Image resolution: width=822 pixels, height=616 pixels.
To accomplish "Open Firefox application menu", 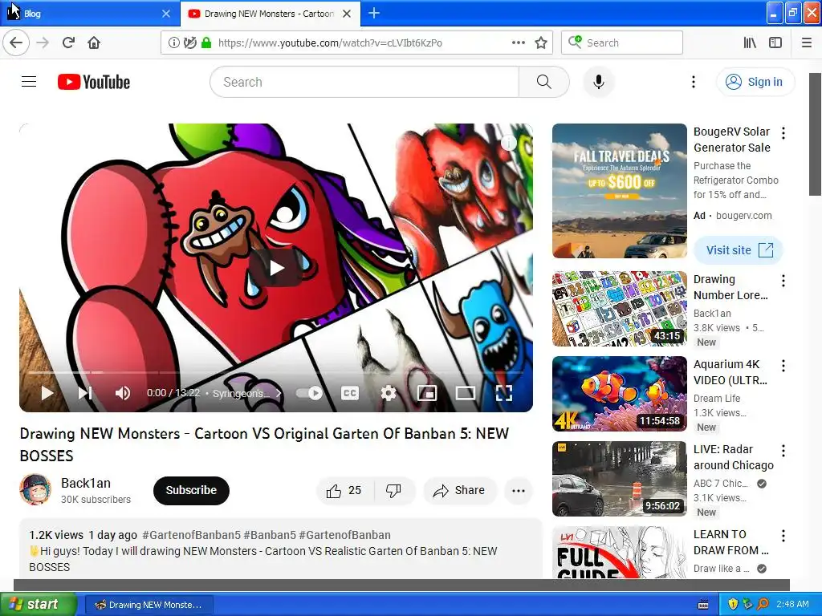I will [806, 43].
